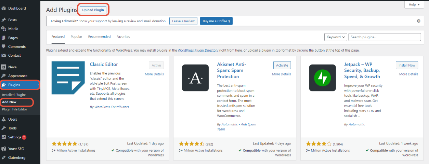Click the Classic Editor title link
The width and height of the screenshot is (429, 164).
[104, 64]
